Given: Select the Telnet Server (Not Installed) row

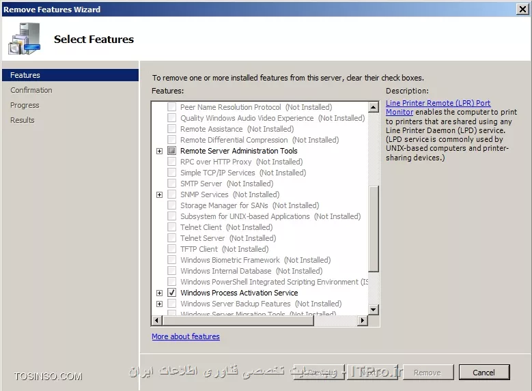Looking at the screenshot, I should tap(228, 238).
